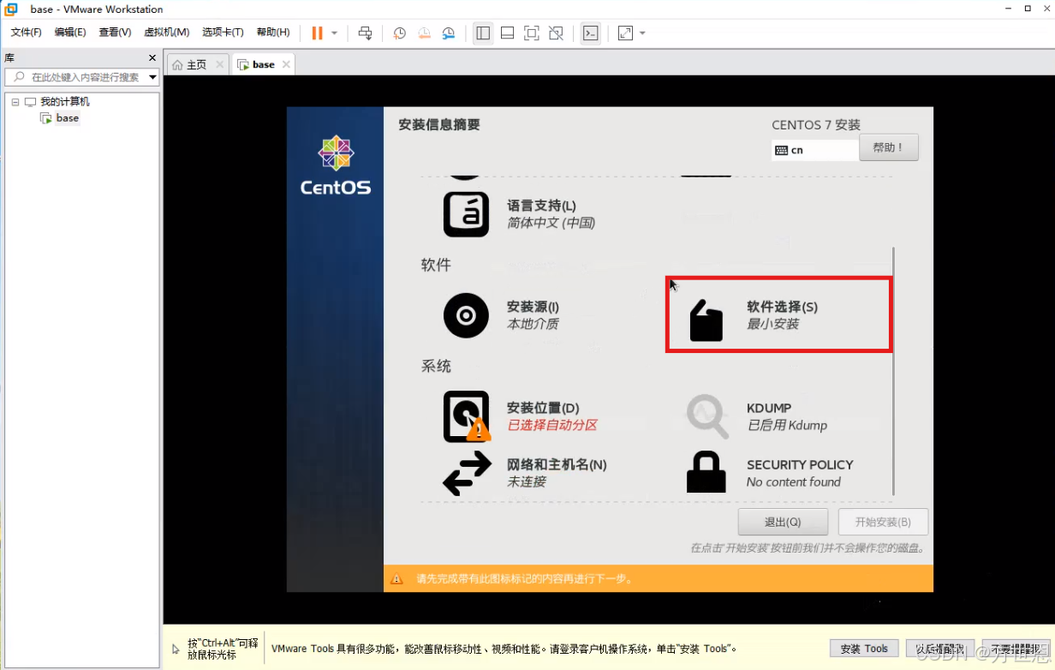Open the 文件(F) menu
This screenshot has width=1055, height=670.
pos(26,33)
